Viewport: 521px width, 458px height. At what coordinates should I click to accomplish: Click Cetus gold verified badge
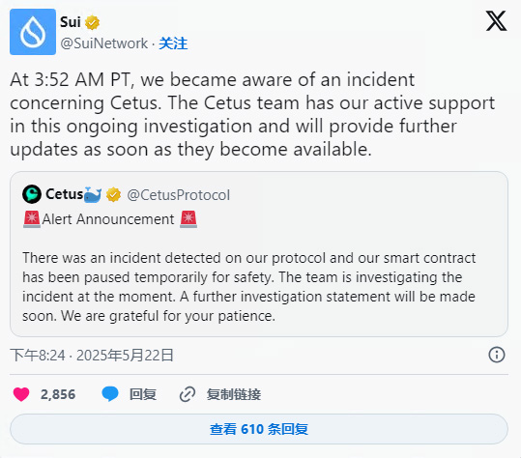113,194
